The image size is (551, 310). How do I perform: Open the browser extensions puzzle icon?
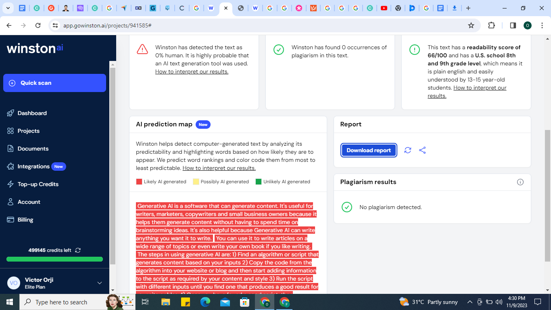pos(491,25)
